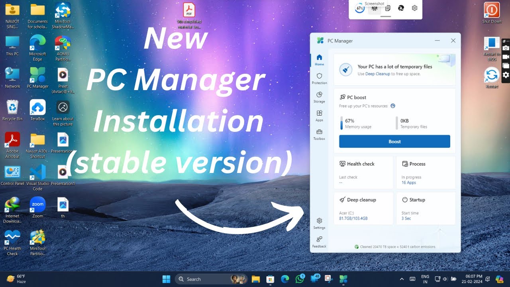Image resolution: width=510 pixels, height=287 pixels.
Task: Click the broom icon in the temporary files banner
Action: click(345, 70)
